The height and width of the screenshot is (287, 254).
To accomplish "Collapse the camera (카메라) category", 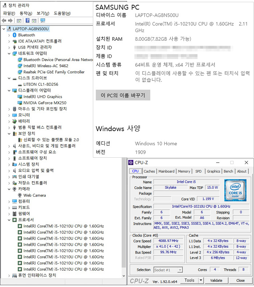I will (x=9, y=189).
